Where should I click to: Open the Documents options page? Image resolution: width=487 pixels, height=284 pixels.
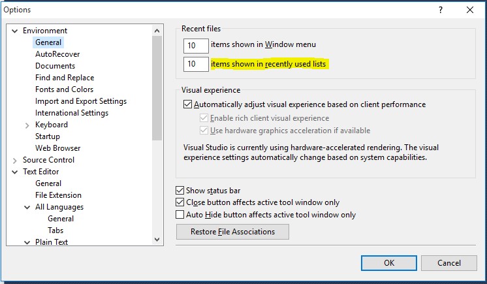point(55,66)
